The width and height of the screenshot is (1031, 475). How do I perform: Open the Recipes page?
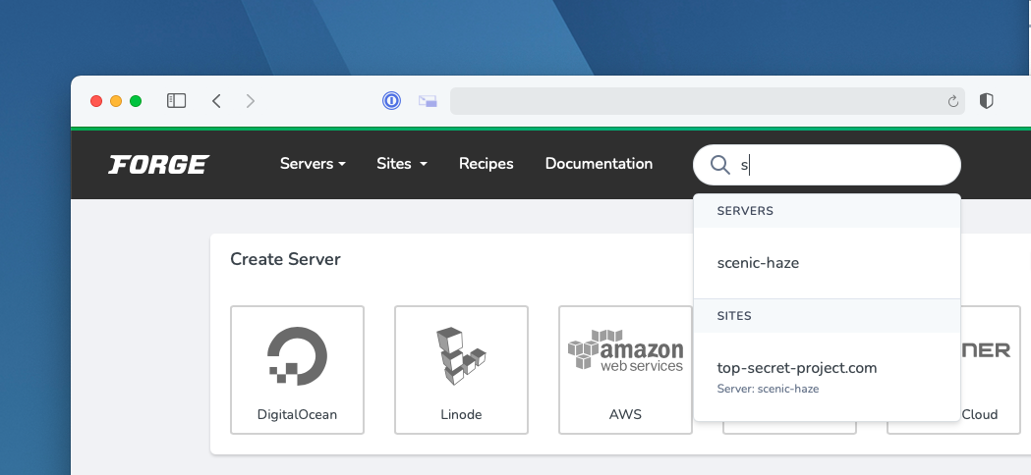click(486, 164)
